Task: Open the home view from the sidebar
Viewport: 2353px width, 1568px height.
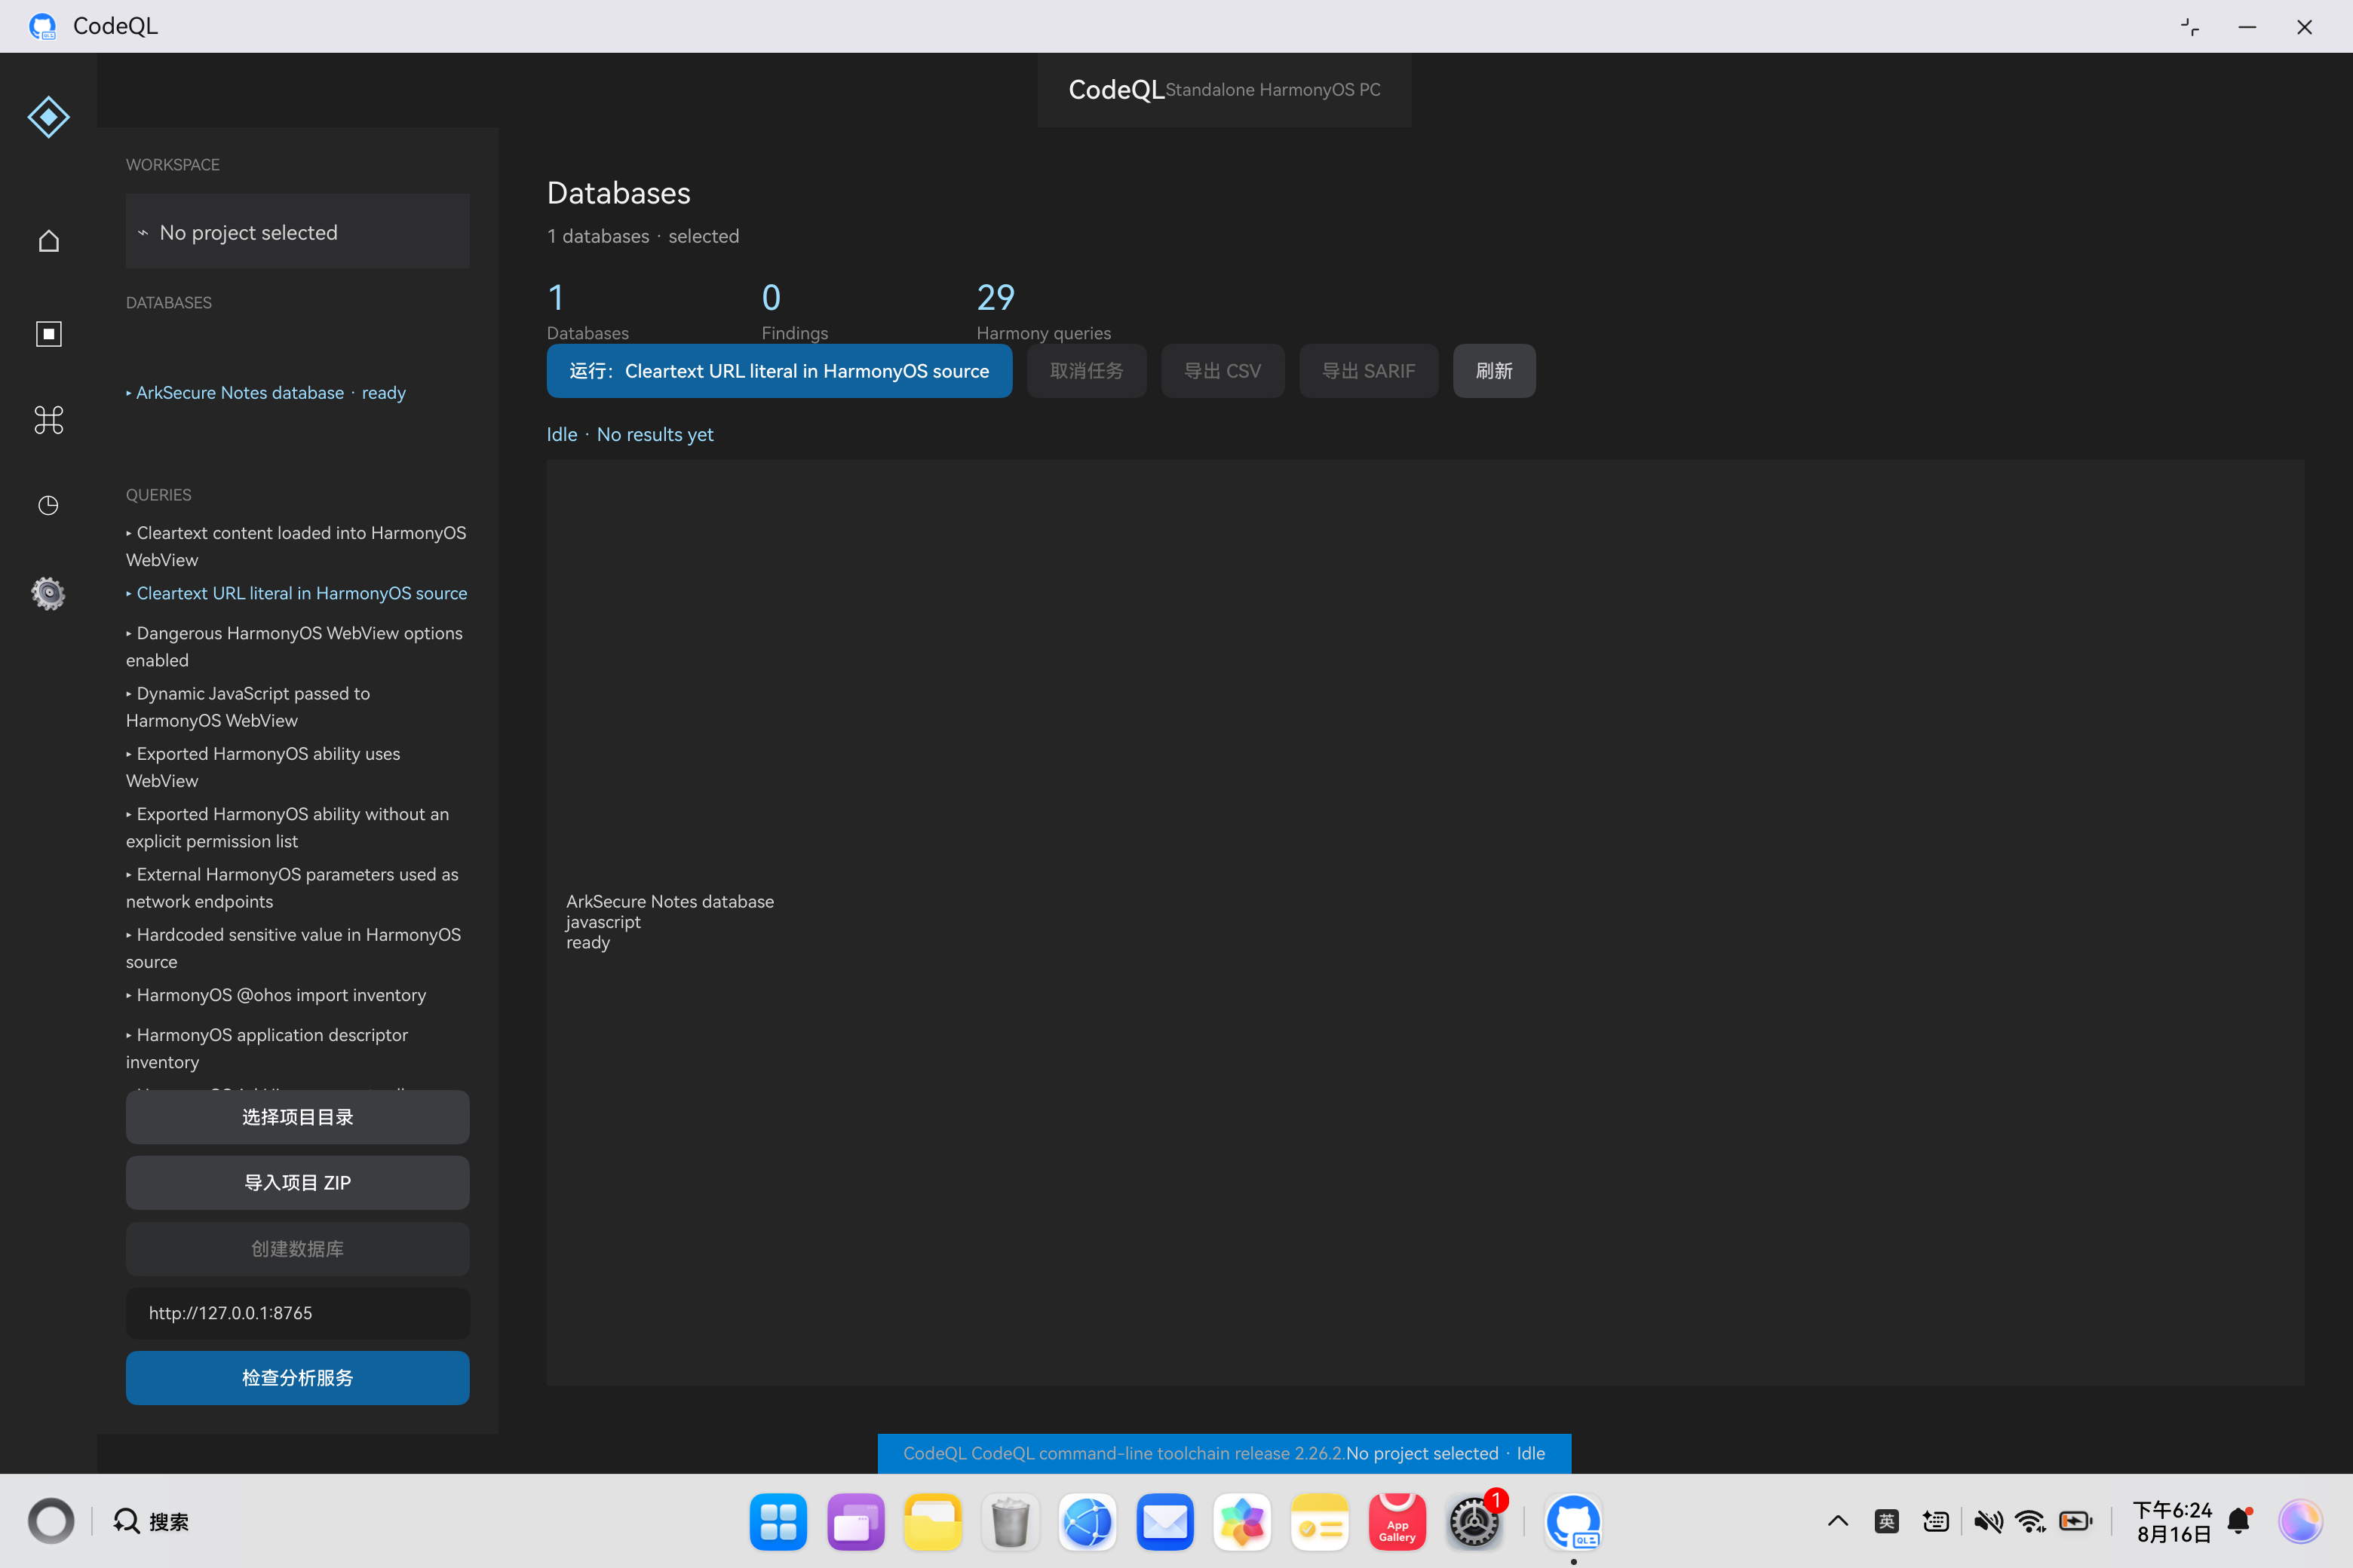Action: 48,241
